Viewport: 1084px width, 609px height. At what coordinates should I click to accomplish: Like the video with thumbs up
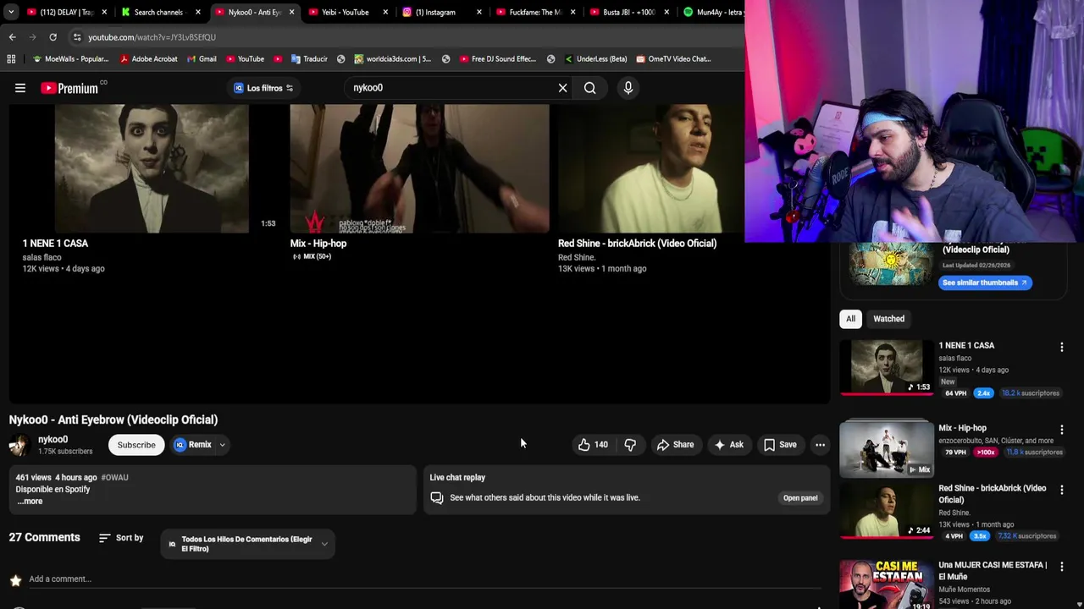point(593,444)
